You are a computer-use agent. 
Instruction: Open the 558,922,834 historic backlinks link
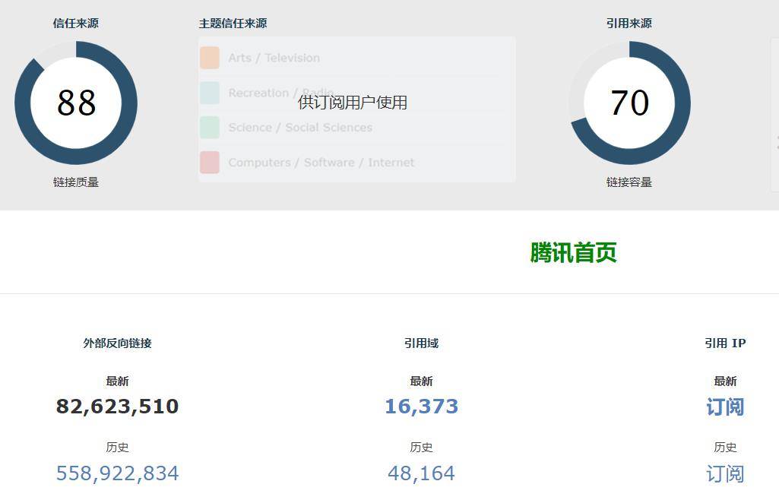pyautogui.click(x=117, y=473)
